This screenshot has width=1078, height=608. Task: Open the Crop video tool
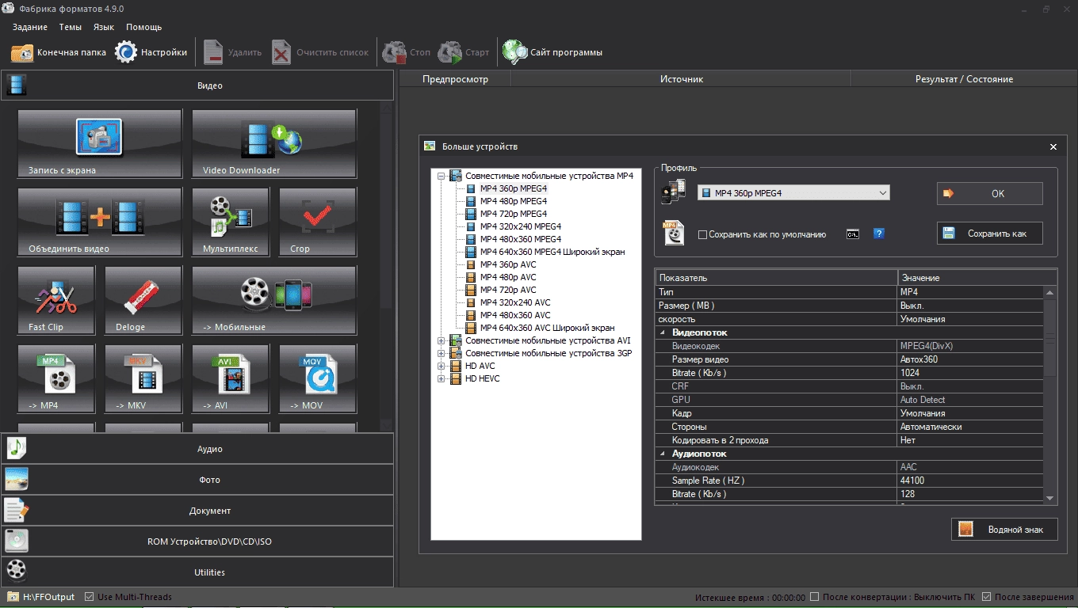[318, 222]
